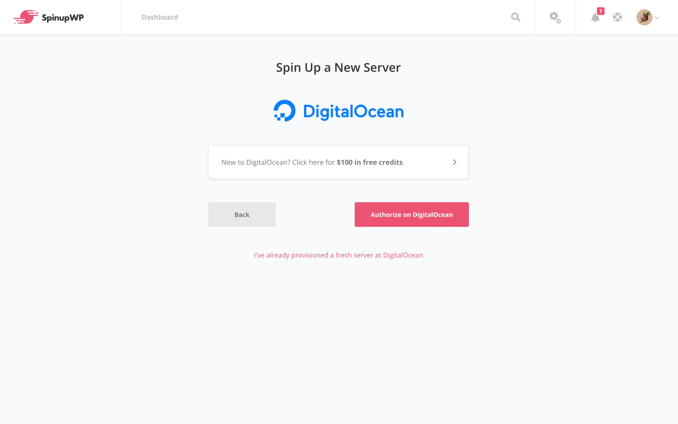Click the DigitalOcean wordmark text
The height and width of the screenshot is (424, 678).
pos(353,112)
